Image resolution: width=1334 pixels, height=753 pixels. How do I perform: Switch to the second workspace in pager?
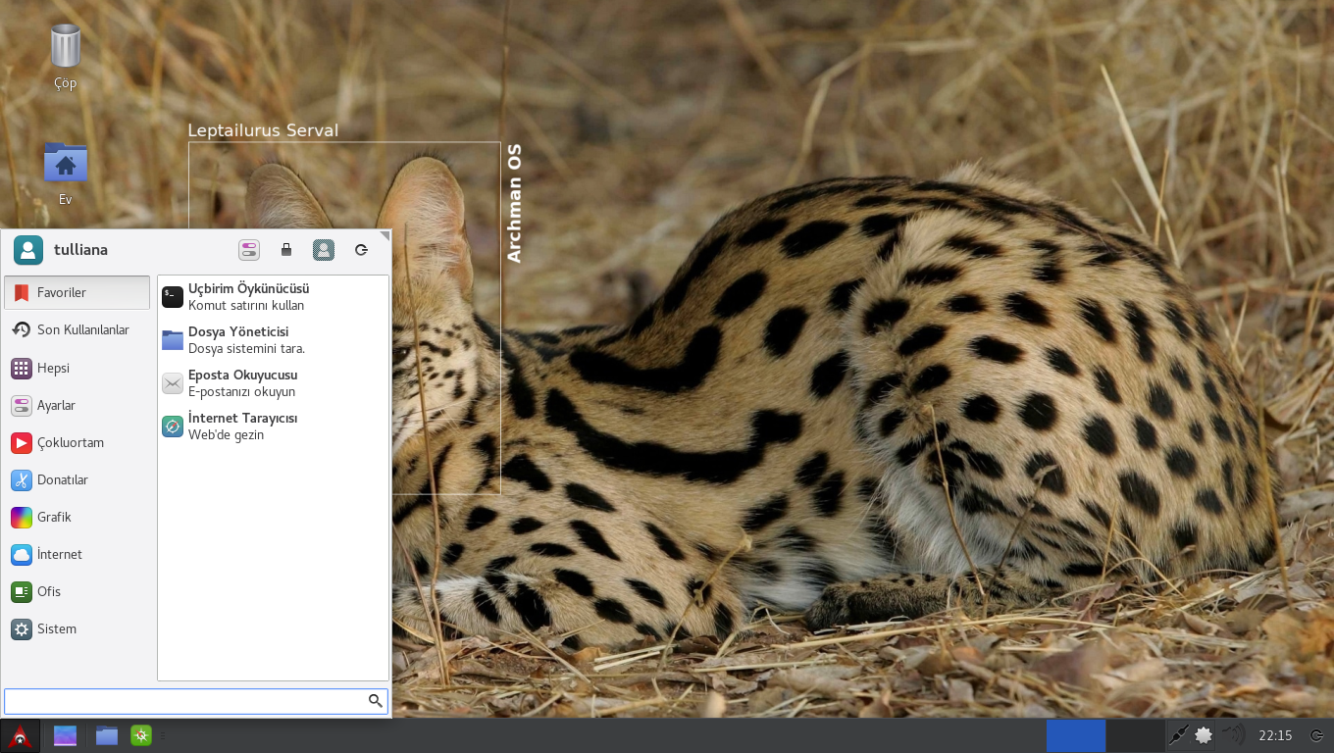pos(1135,735)
